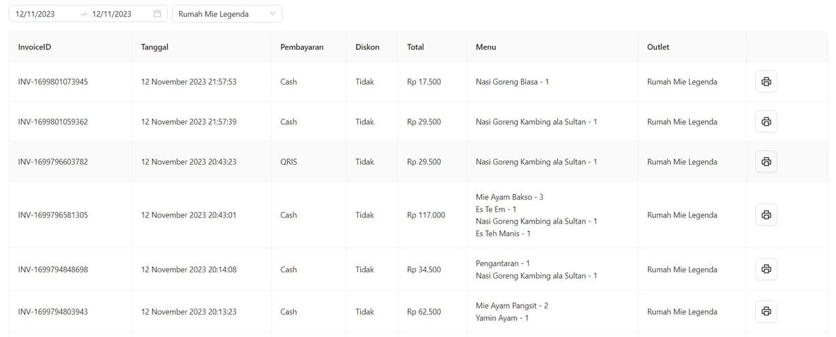Screen dimensions: 836x337
Task: Select the QRIS payment cell
Action: pyautogui.click(x=288, y=162)
